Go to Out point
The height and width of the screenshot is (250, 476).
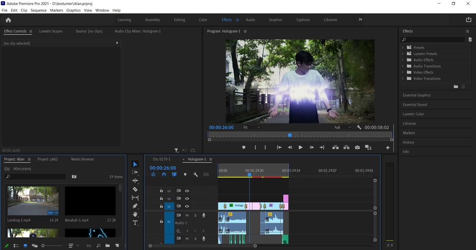pyautogui.click(x=322, y=147)
